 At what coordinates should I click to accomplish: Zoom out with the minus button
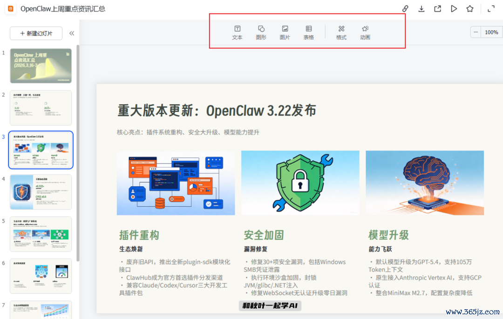pos(476,33)
